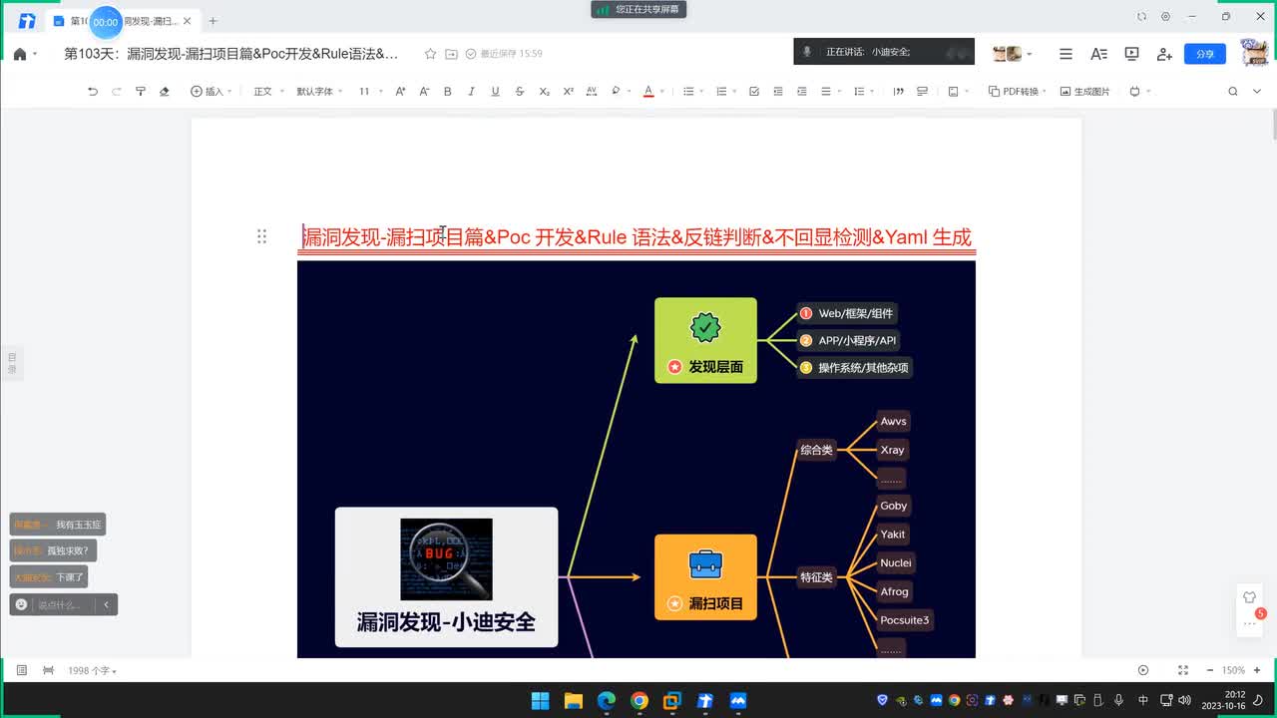Toggle superscript formatting
Image resolution: width=1277 pixels, height=718 pixels.
click(x=568, y=91)
